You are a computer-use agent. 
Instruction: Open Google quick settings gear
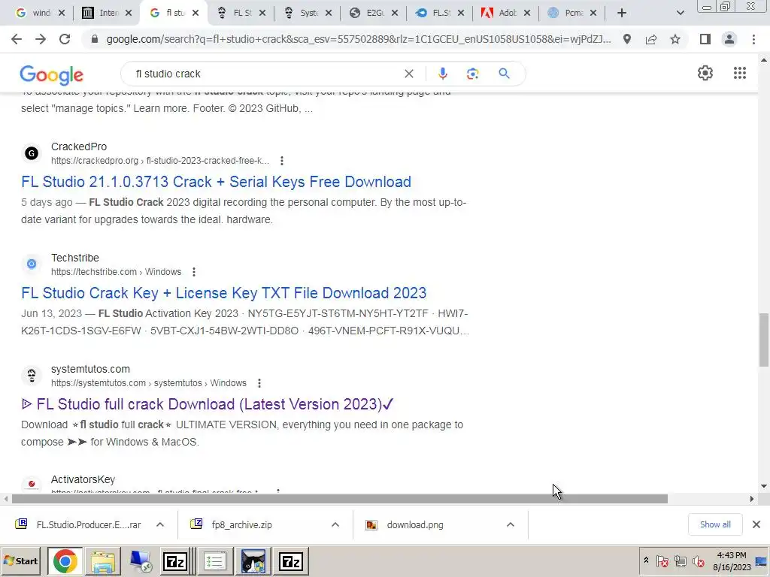(705, 73)
